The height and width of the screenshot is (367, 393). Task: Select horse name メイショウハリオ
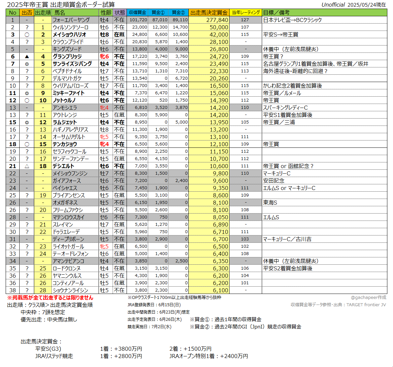[69, 34]
